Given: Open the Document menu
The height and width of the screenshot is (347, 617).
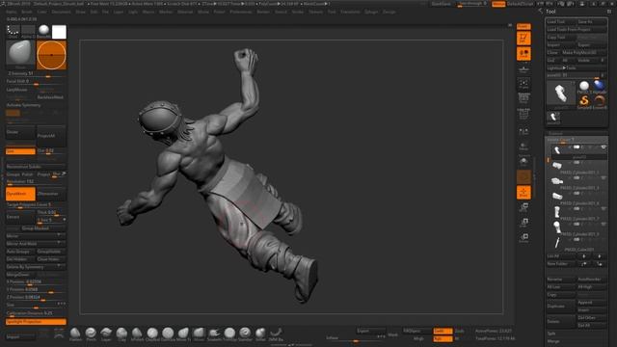Looking at the screenshot, I should coord(62,12).
